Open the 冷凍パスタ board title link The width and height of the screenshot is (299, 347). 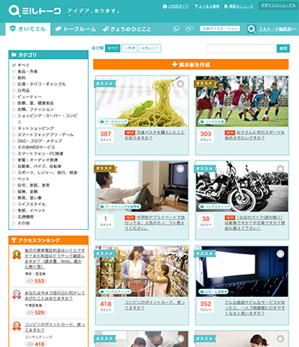click(154, 135)
